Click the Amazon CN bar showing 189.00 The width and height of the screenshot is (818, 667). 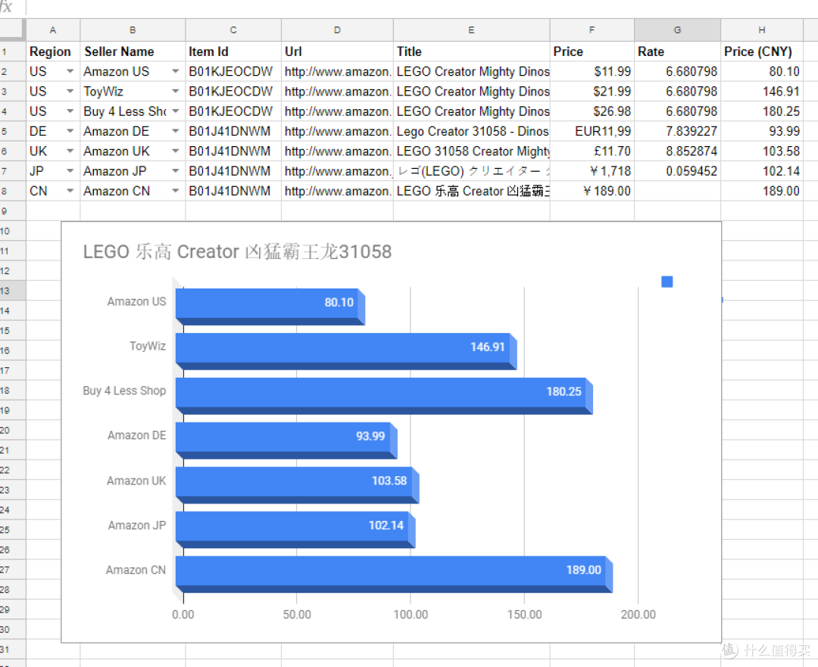tap(394, 574)
